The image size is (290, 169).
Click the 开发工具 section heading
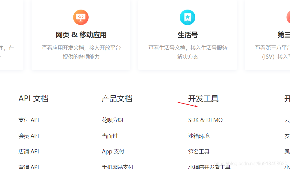pos(203,98)
